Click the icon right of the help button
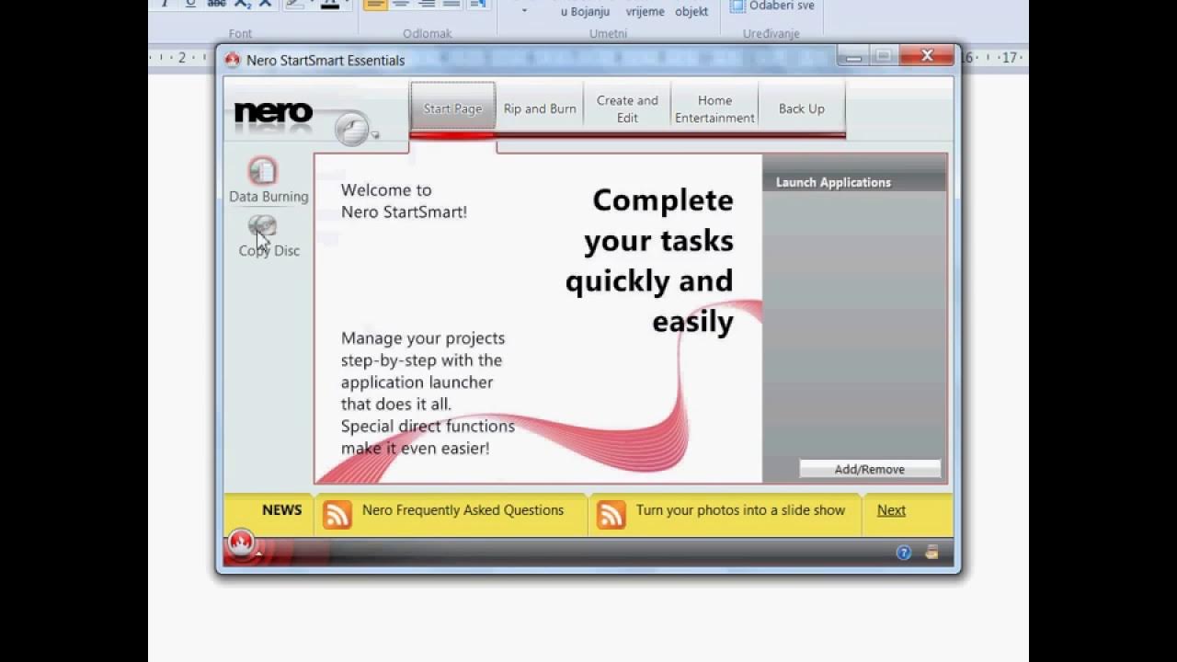This screenshot has width=1177, height=662. (931, 553)
